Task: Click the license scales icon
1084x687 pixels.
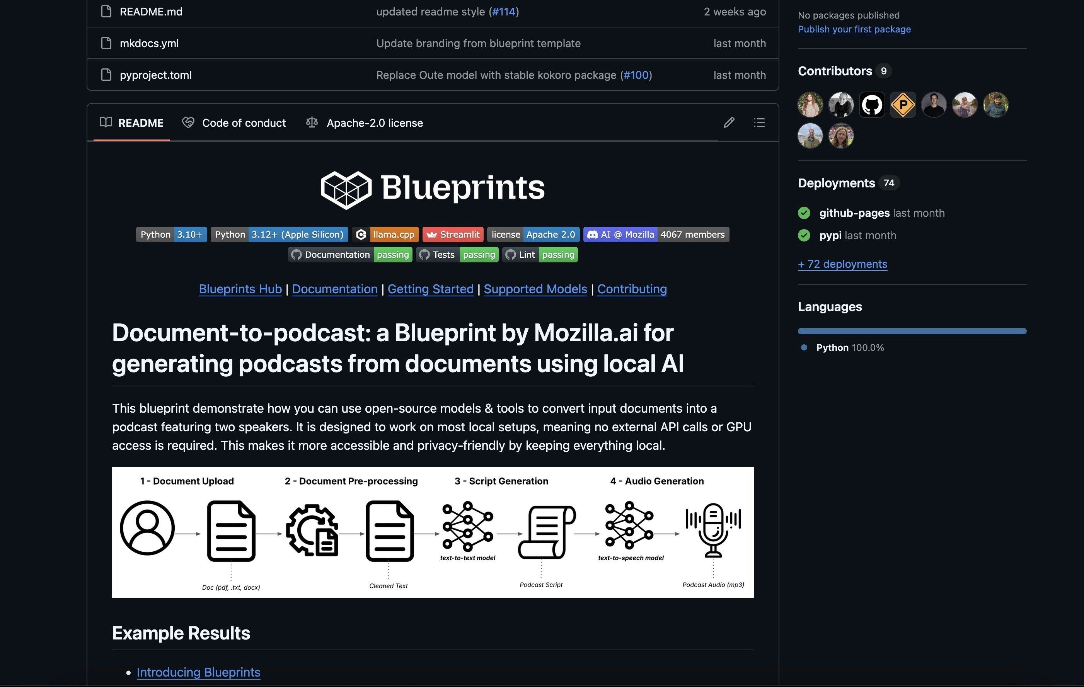Action: [x=312, y=122]
